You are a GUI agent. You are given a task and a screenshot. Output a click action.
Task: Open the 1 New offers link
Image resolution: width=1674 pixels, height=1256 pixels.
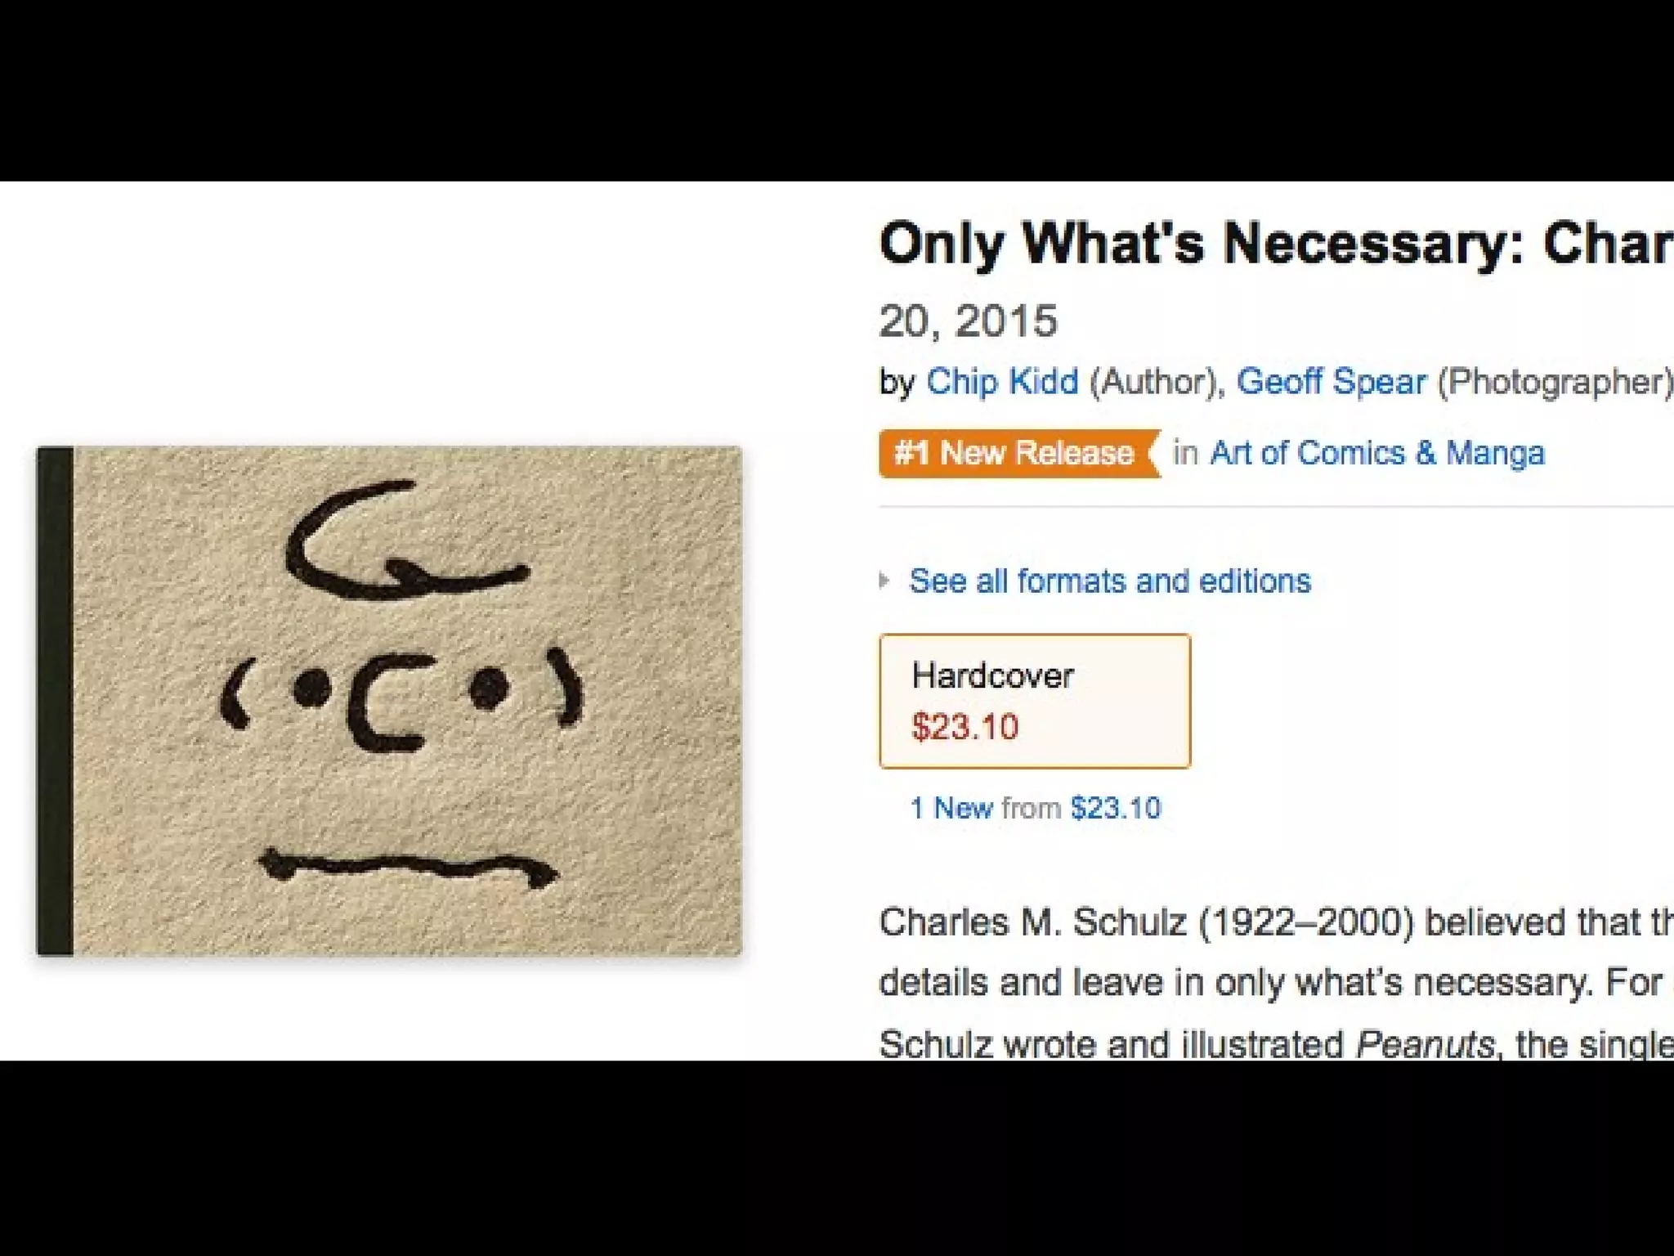[951, 809]
